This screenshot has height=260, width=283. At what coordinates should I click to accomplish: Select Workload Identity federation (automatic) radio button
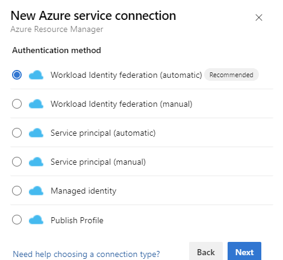click(17, 75)
